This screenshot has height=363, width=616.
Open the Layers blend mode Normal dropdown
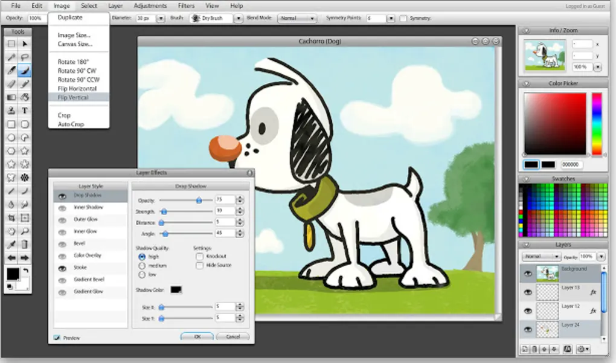coord(541,257)
